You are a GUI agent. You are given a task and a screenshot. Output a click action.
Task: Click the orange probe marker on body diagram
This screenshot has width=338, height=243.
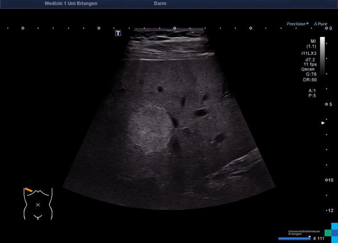point(28,189)
